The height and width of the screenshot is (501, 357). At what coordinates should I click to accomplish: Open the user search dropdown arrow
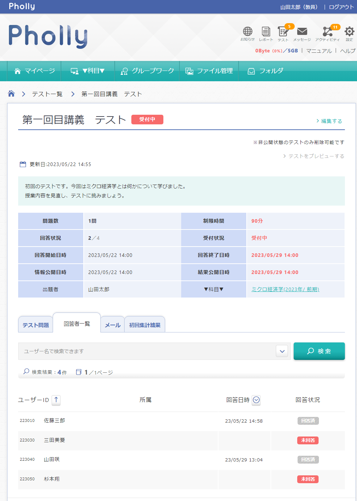(282, 351)
